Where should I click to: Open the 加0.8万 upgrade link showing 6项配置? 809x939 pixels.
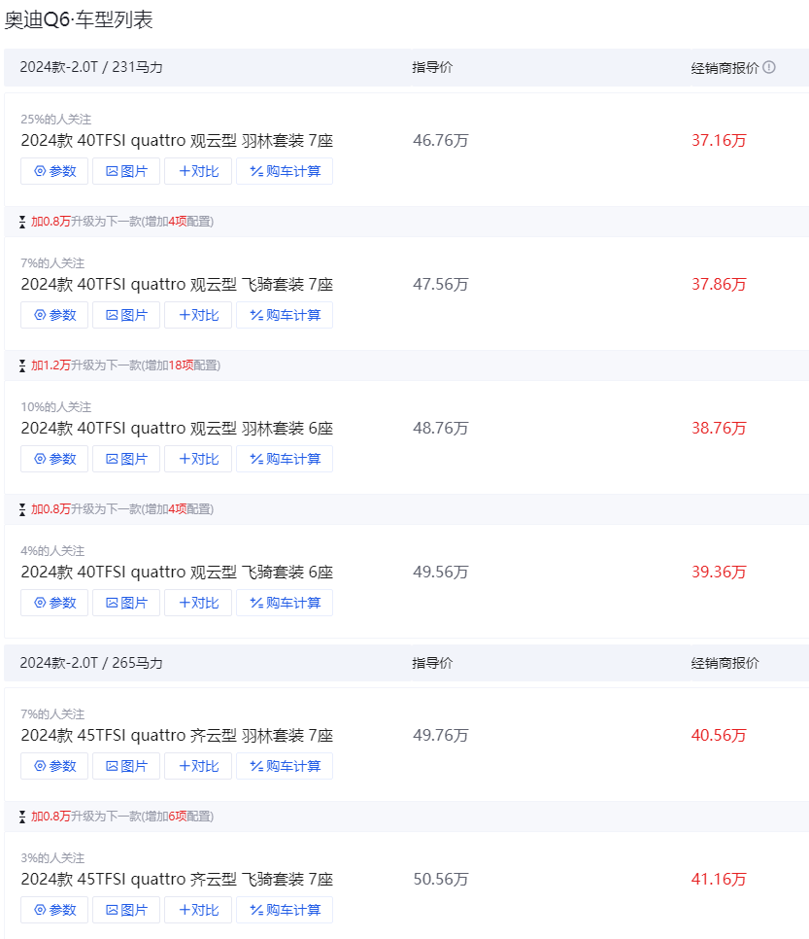tap(122, 817)
